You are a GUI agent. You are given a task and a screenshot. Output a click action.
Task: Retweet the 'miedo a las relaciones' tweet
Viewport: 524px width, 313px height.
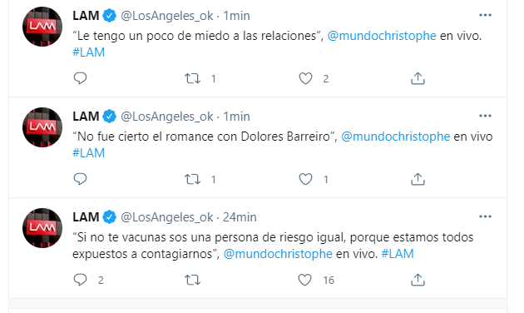(192, 78)
